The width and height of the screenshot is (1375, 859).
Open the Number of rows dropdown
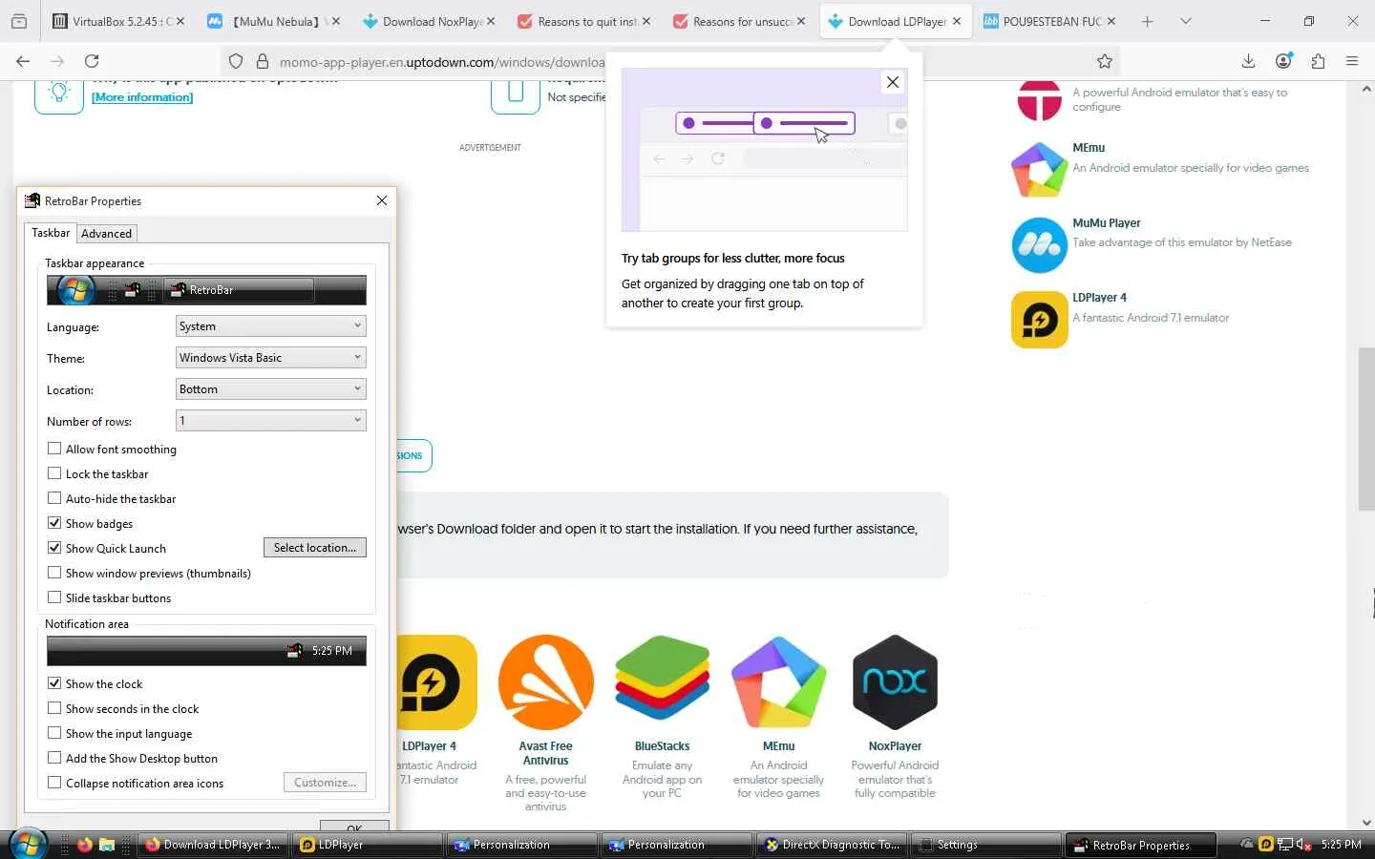271,421
